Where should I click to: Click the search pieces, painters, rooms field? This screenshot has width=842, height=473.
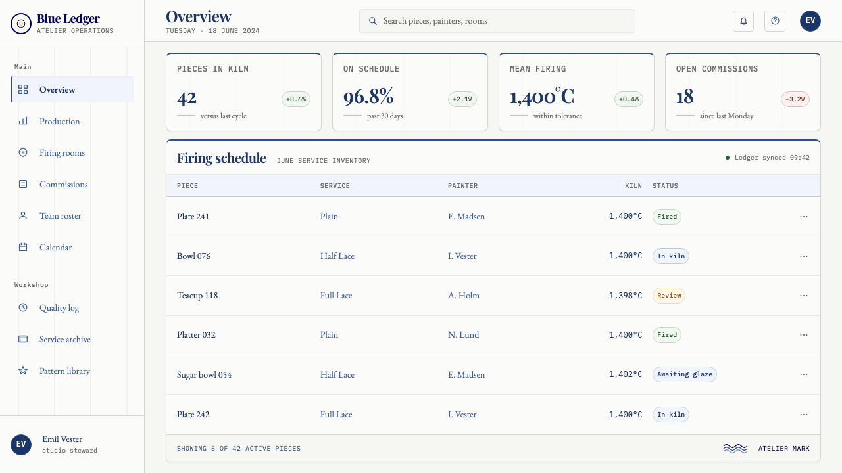coord(497,21)
